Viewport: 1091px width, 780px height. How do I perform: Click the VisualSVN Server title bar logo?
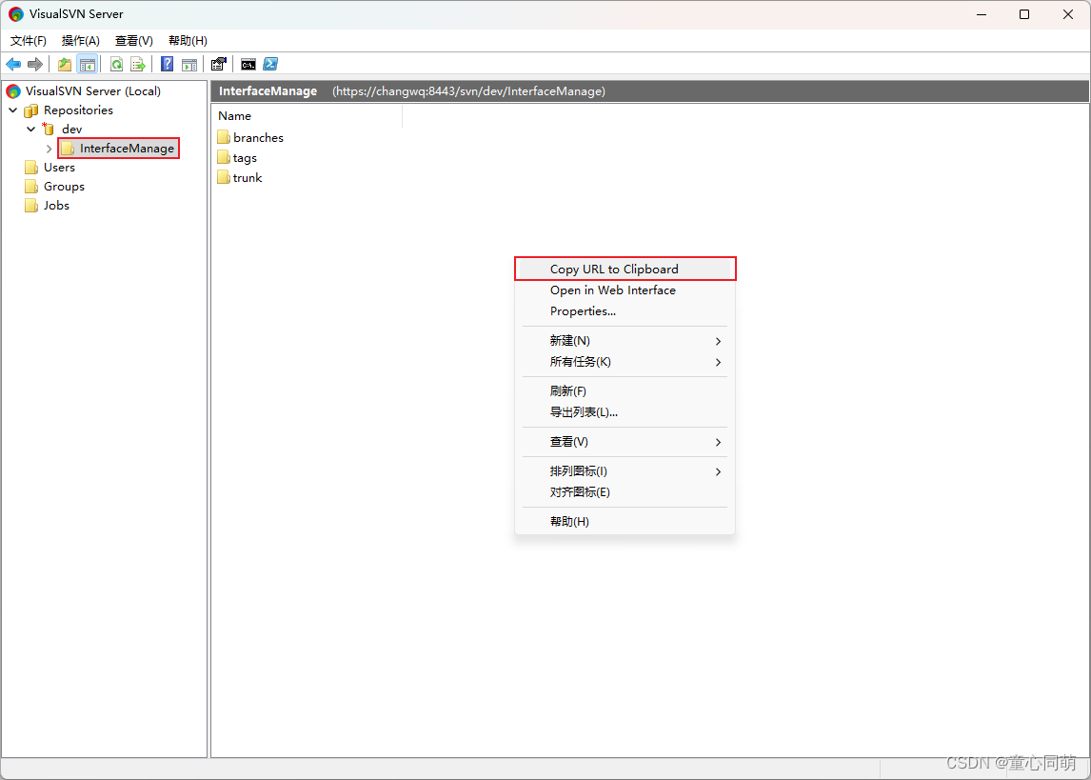[x=15, y=14]
